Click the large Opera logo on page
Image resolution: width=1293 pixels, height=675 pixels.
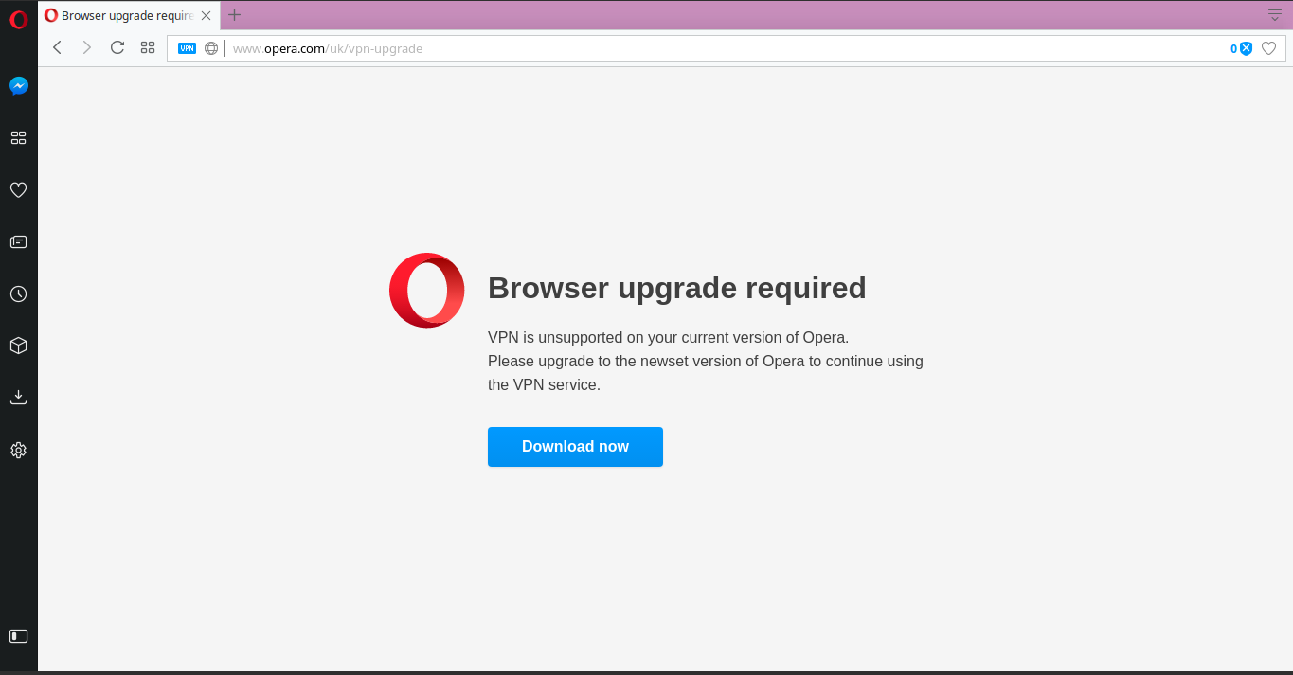tap(427, 291)
